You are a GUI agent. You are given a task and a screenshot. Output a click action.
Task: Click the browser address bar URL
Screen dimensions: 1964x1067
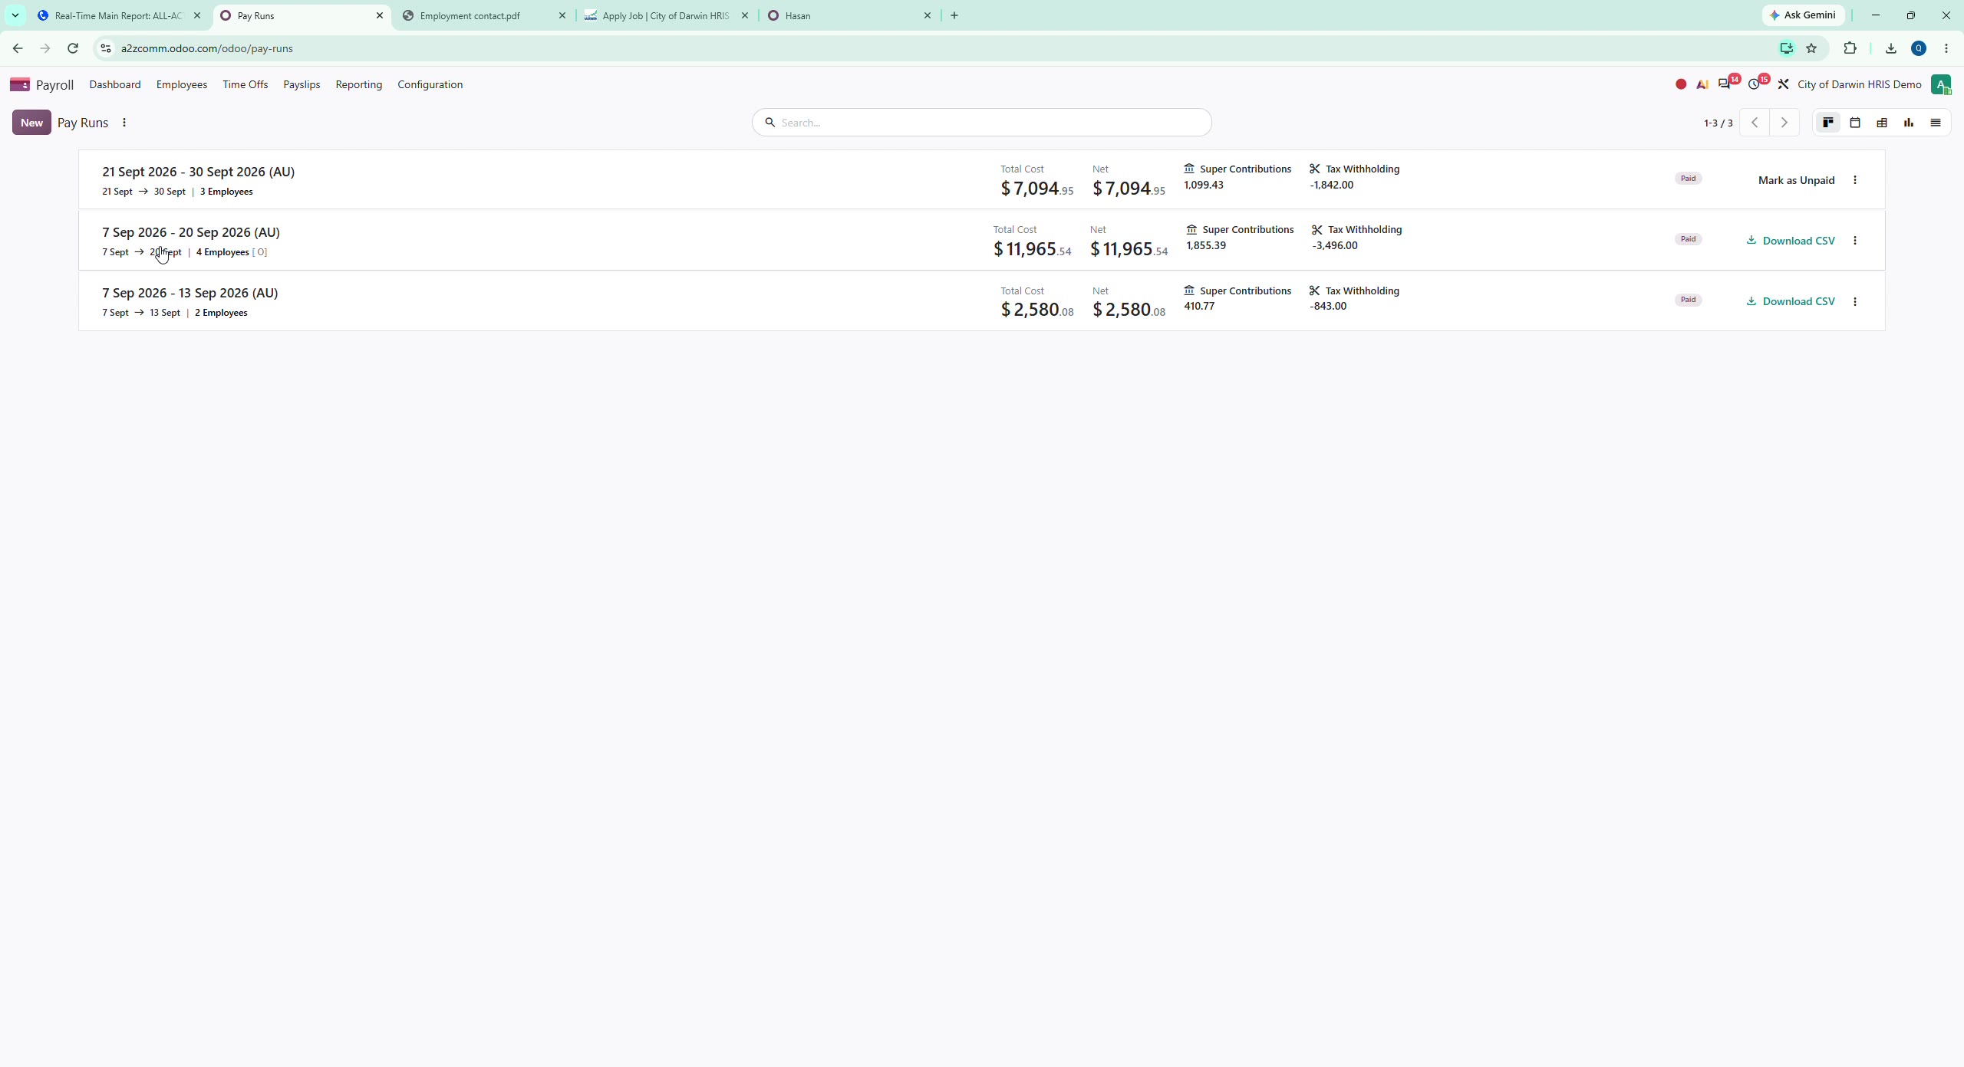click(x=207, y=48)
